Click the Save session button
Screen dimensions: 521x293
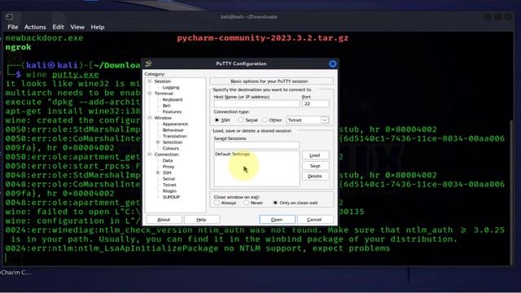[x=315, y=166]
